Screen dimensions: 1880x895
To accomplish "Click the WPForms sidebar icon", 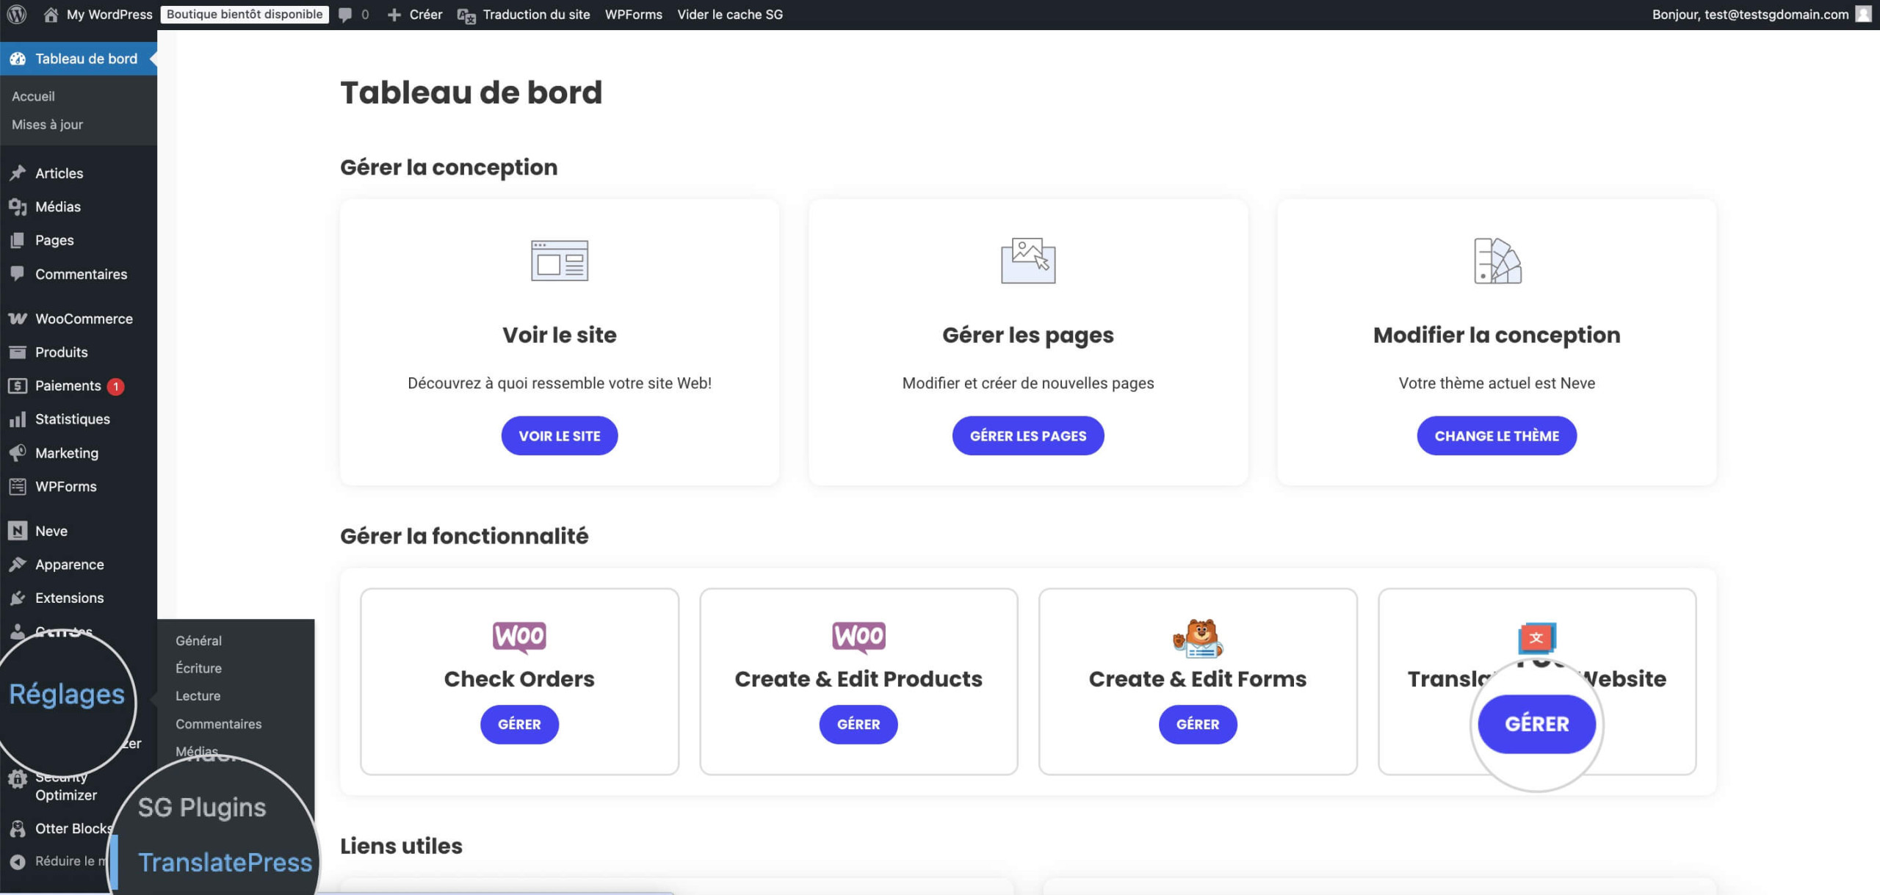I will (18, 487).
